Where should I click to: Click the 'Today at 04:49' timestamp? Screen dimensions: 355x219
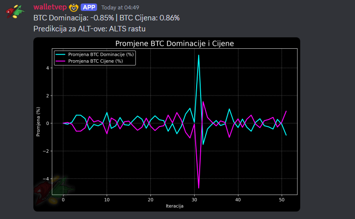tap(120, 7)
